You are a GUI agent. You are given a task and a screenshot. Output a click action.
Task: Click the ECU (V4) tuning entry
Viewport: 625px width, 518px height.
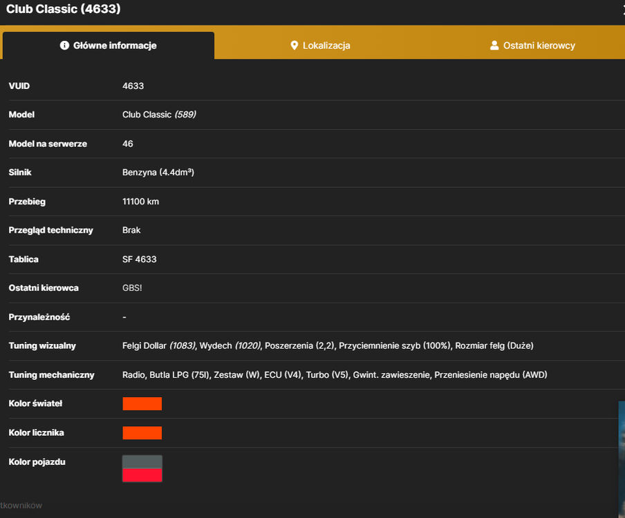click(283, 374)
